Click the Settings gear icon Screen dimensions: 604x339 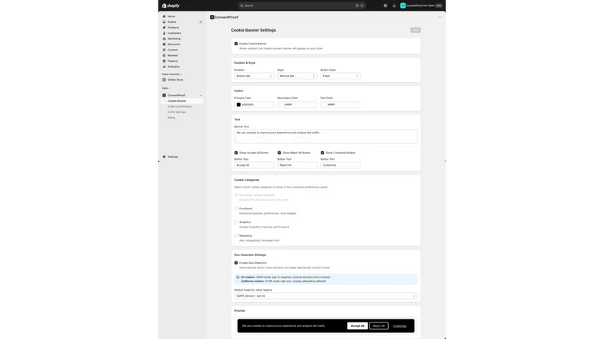click(164, 157)
